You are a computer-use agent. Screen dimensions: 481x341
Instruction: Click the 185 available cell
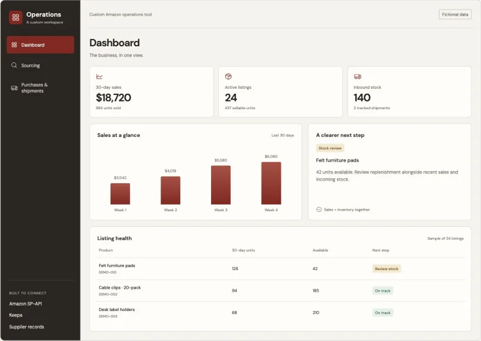tap(316, 291)
